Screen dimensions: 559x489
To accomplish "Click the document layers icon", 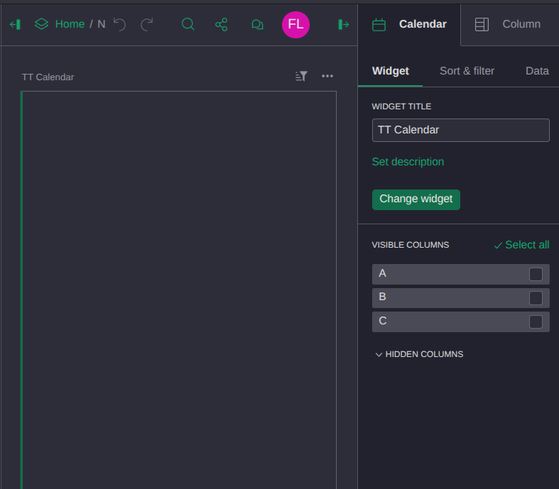I will coord(41,24).
